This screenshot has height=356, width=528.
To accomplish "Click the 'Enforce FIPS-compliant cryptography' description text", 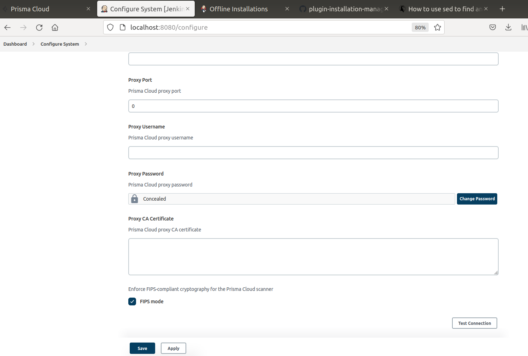I will coord(201,289).
